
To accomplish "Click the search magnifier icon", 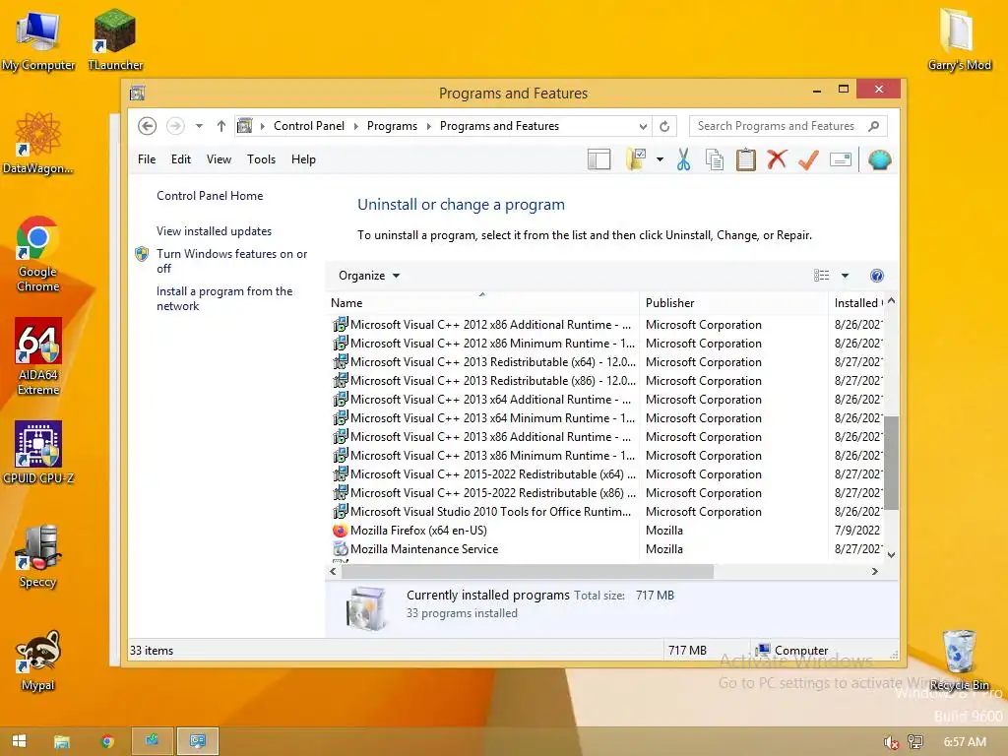I will [874, 126].
